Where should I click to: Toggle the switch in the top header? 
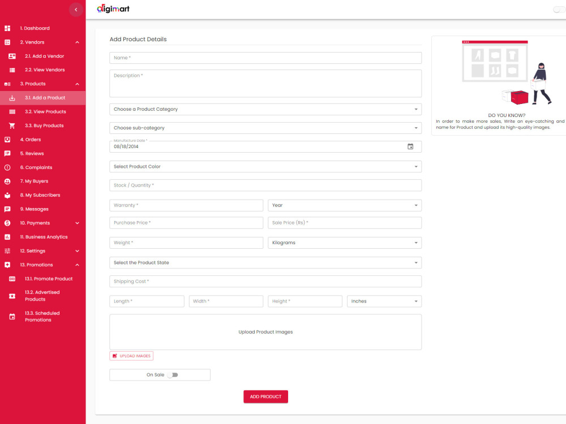point(559,10)
